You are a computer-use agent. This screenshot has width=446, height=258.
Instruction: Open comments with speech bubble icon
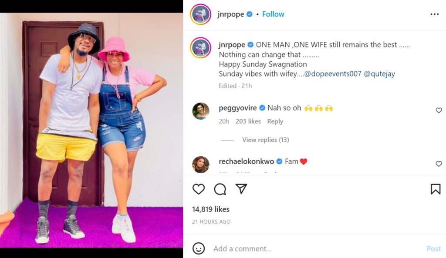pos(220,189)
